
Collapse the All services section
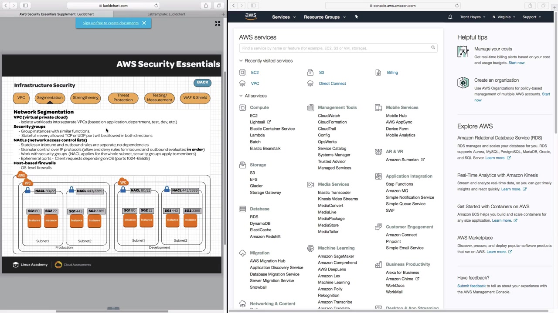pos(241,96)
